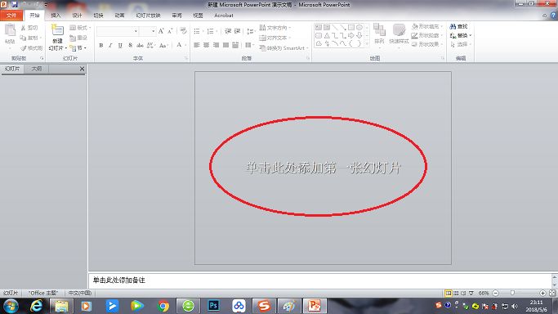Image resolution: width=558 pixels, height=314 pixels.
Task: Select the oval shape in gallery
Action: click(x=359, y=28)
